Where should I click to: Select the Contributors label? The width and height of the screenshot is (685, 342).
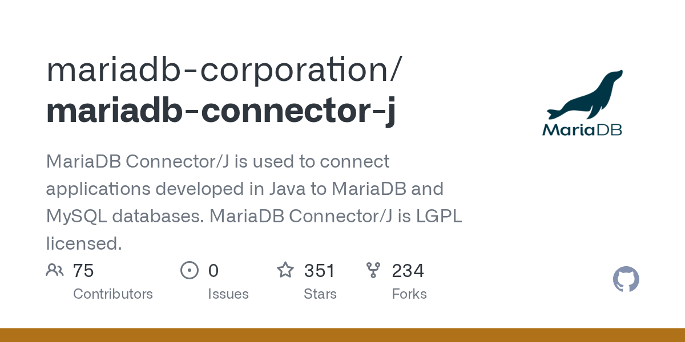click(x=113, y=294)
